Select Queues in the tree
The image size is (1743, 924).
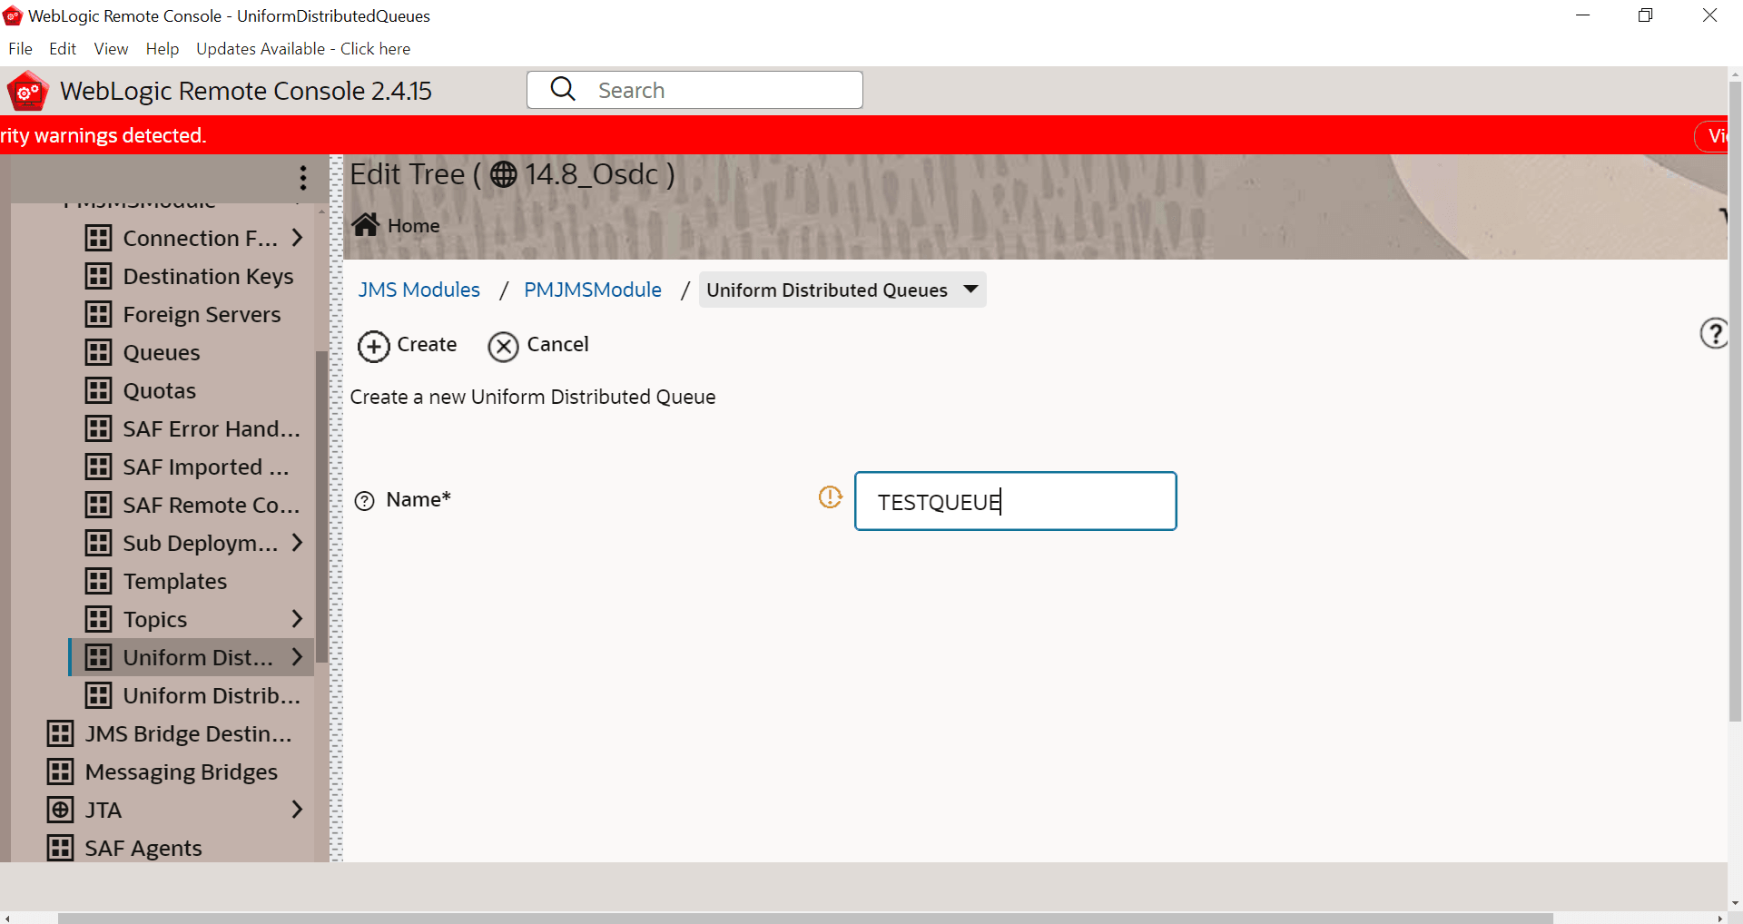coord(162,352)
